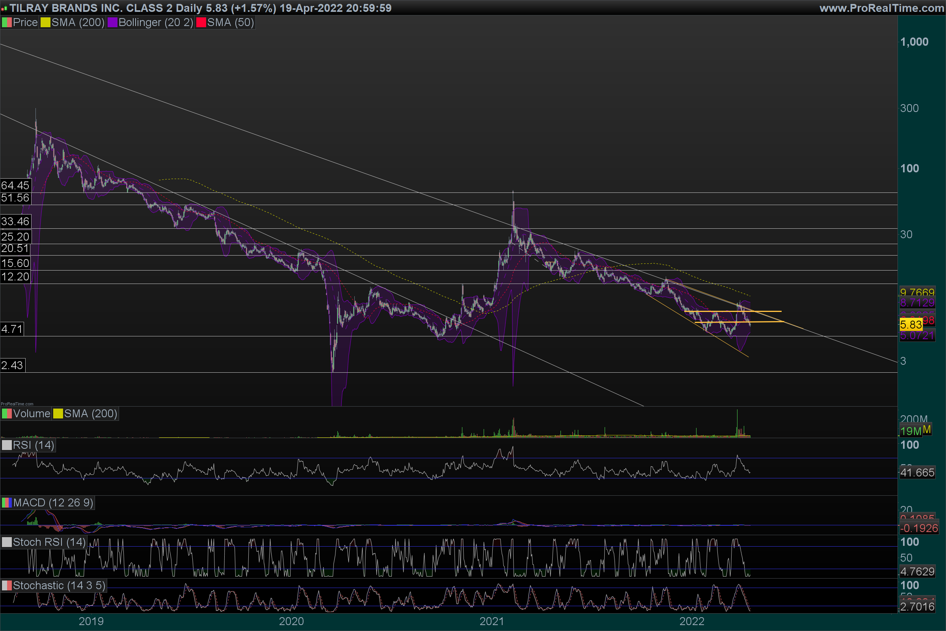This screenshot has width=946, height=631.
Task: Select the Bollinger (20 2) indicator label
Action: pos(156,22)
